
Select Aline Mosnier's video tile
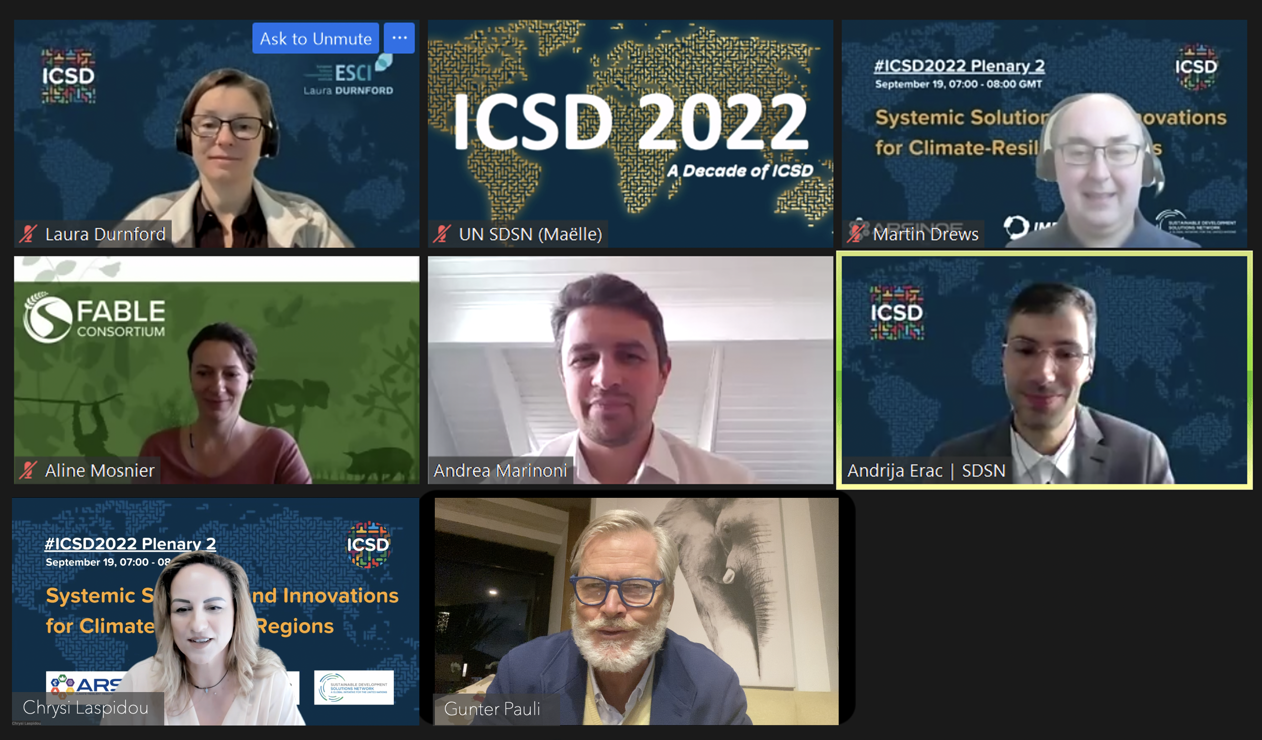(x=216, y=370)
